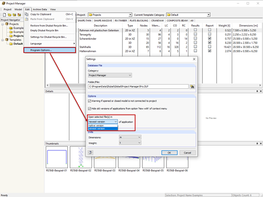This screenshot has height=197, width=263.
Task: Click the Project Manager app icon in title bar
Action: coord(4,3)
